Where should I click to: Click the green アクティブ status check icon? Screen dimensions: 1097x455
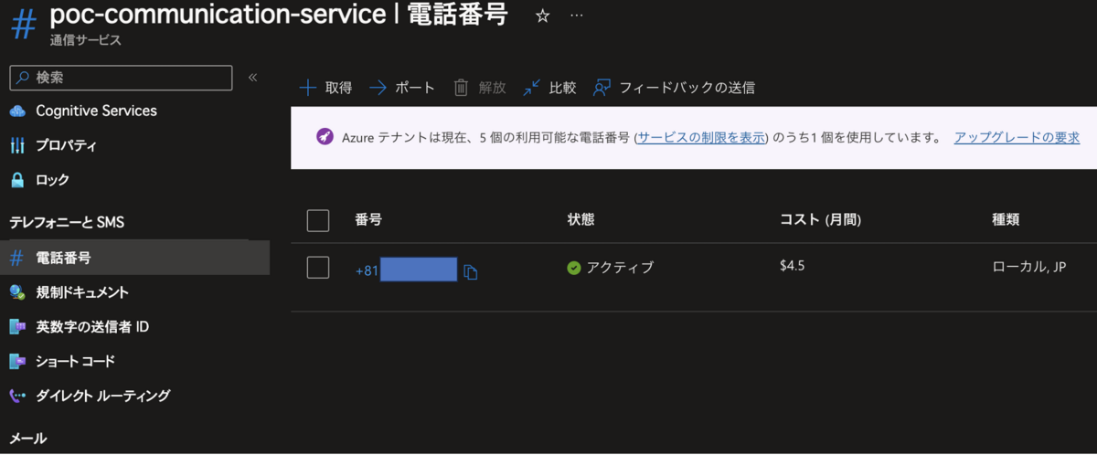click(x=574, y=268)
